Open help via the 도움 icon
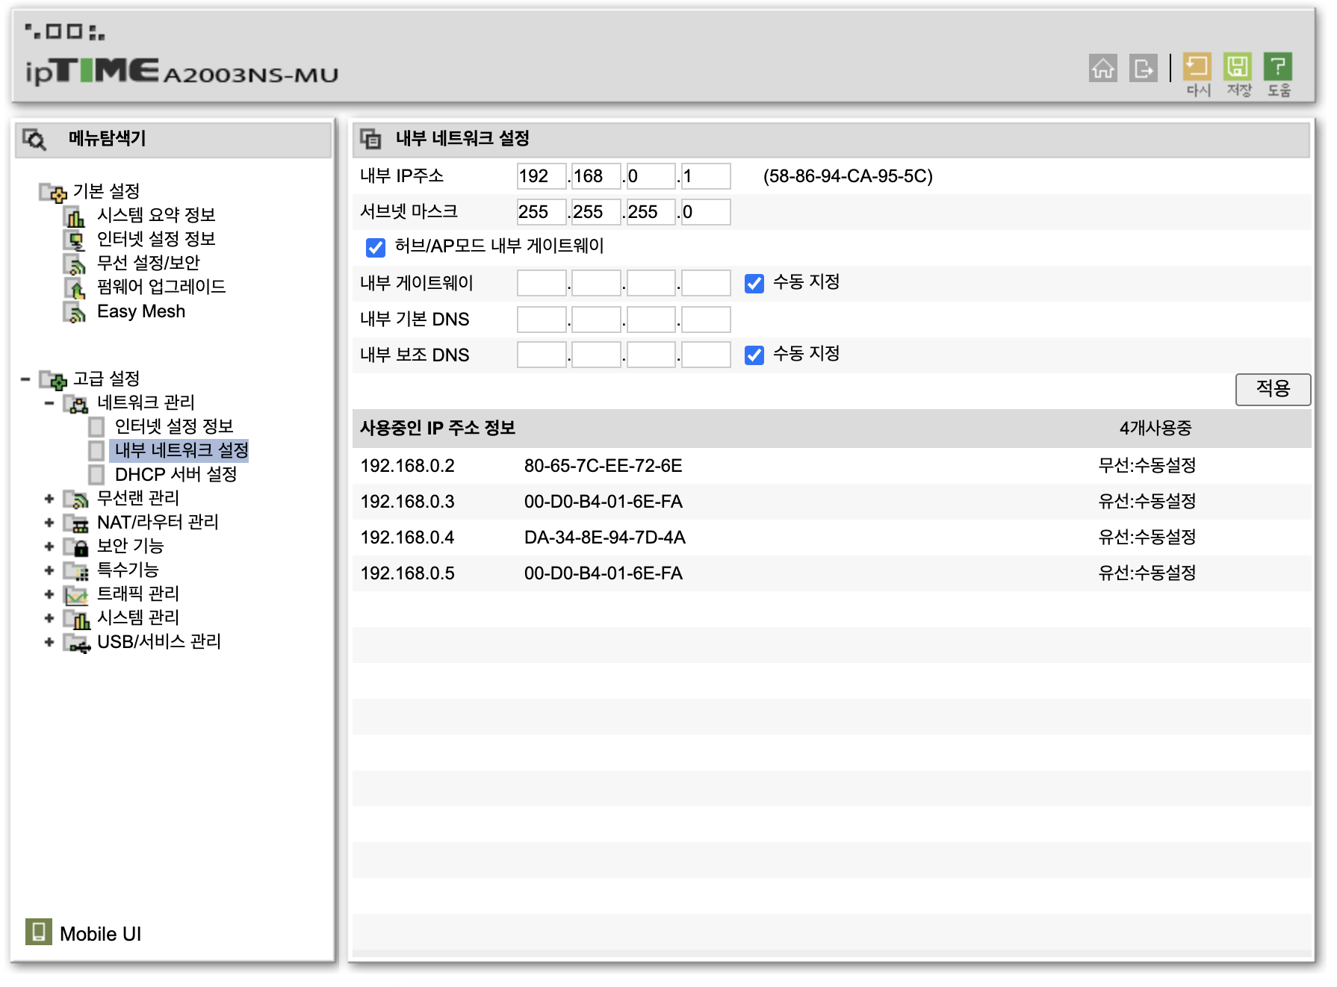1337x987 pixels. point(1279,66)
